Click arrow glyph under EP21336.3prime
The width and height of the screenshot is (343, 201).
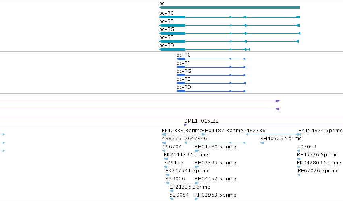click(172, 191)
